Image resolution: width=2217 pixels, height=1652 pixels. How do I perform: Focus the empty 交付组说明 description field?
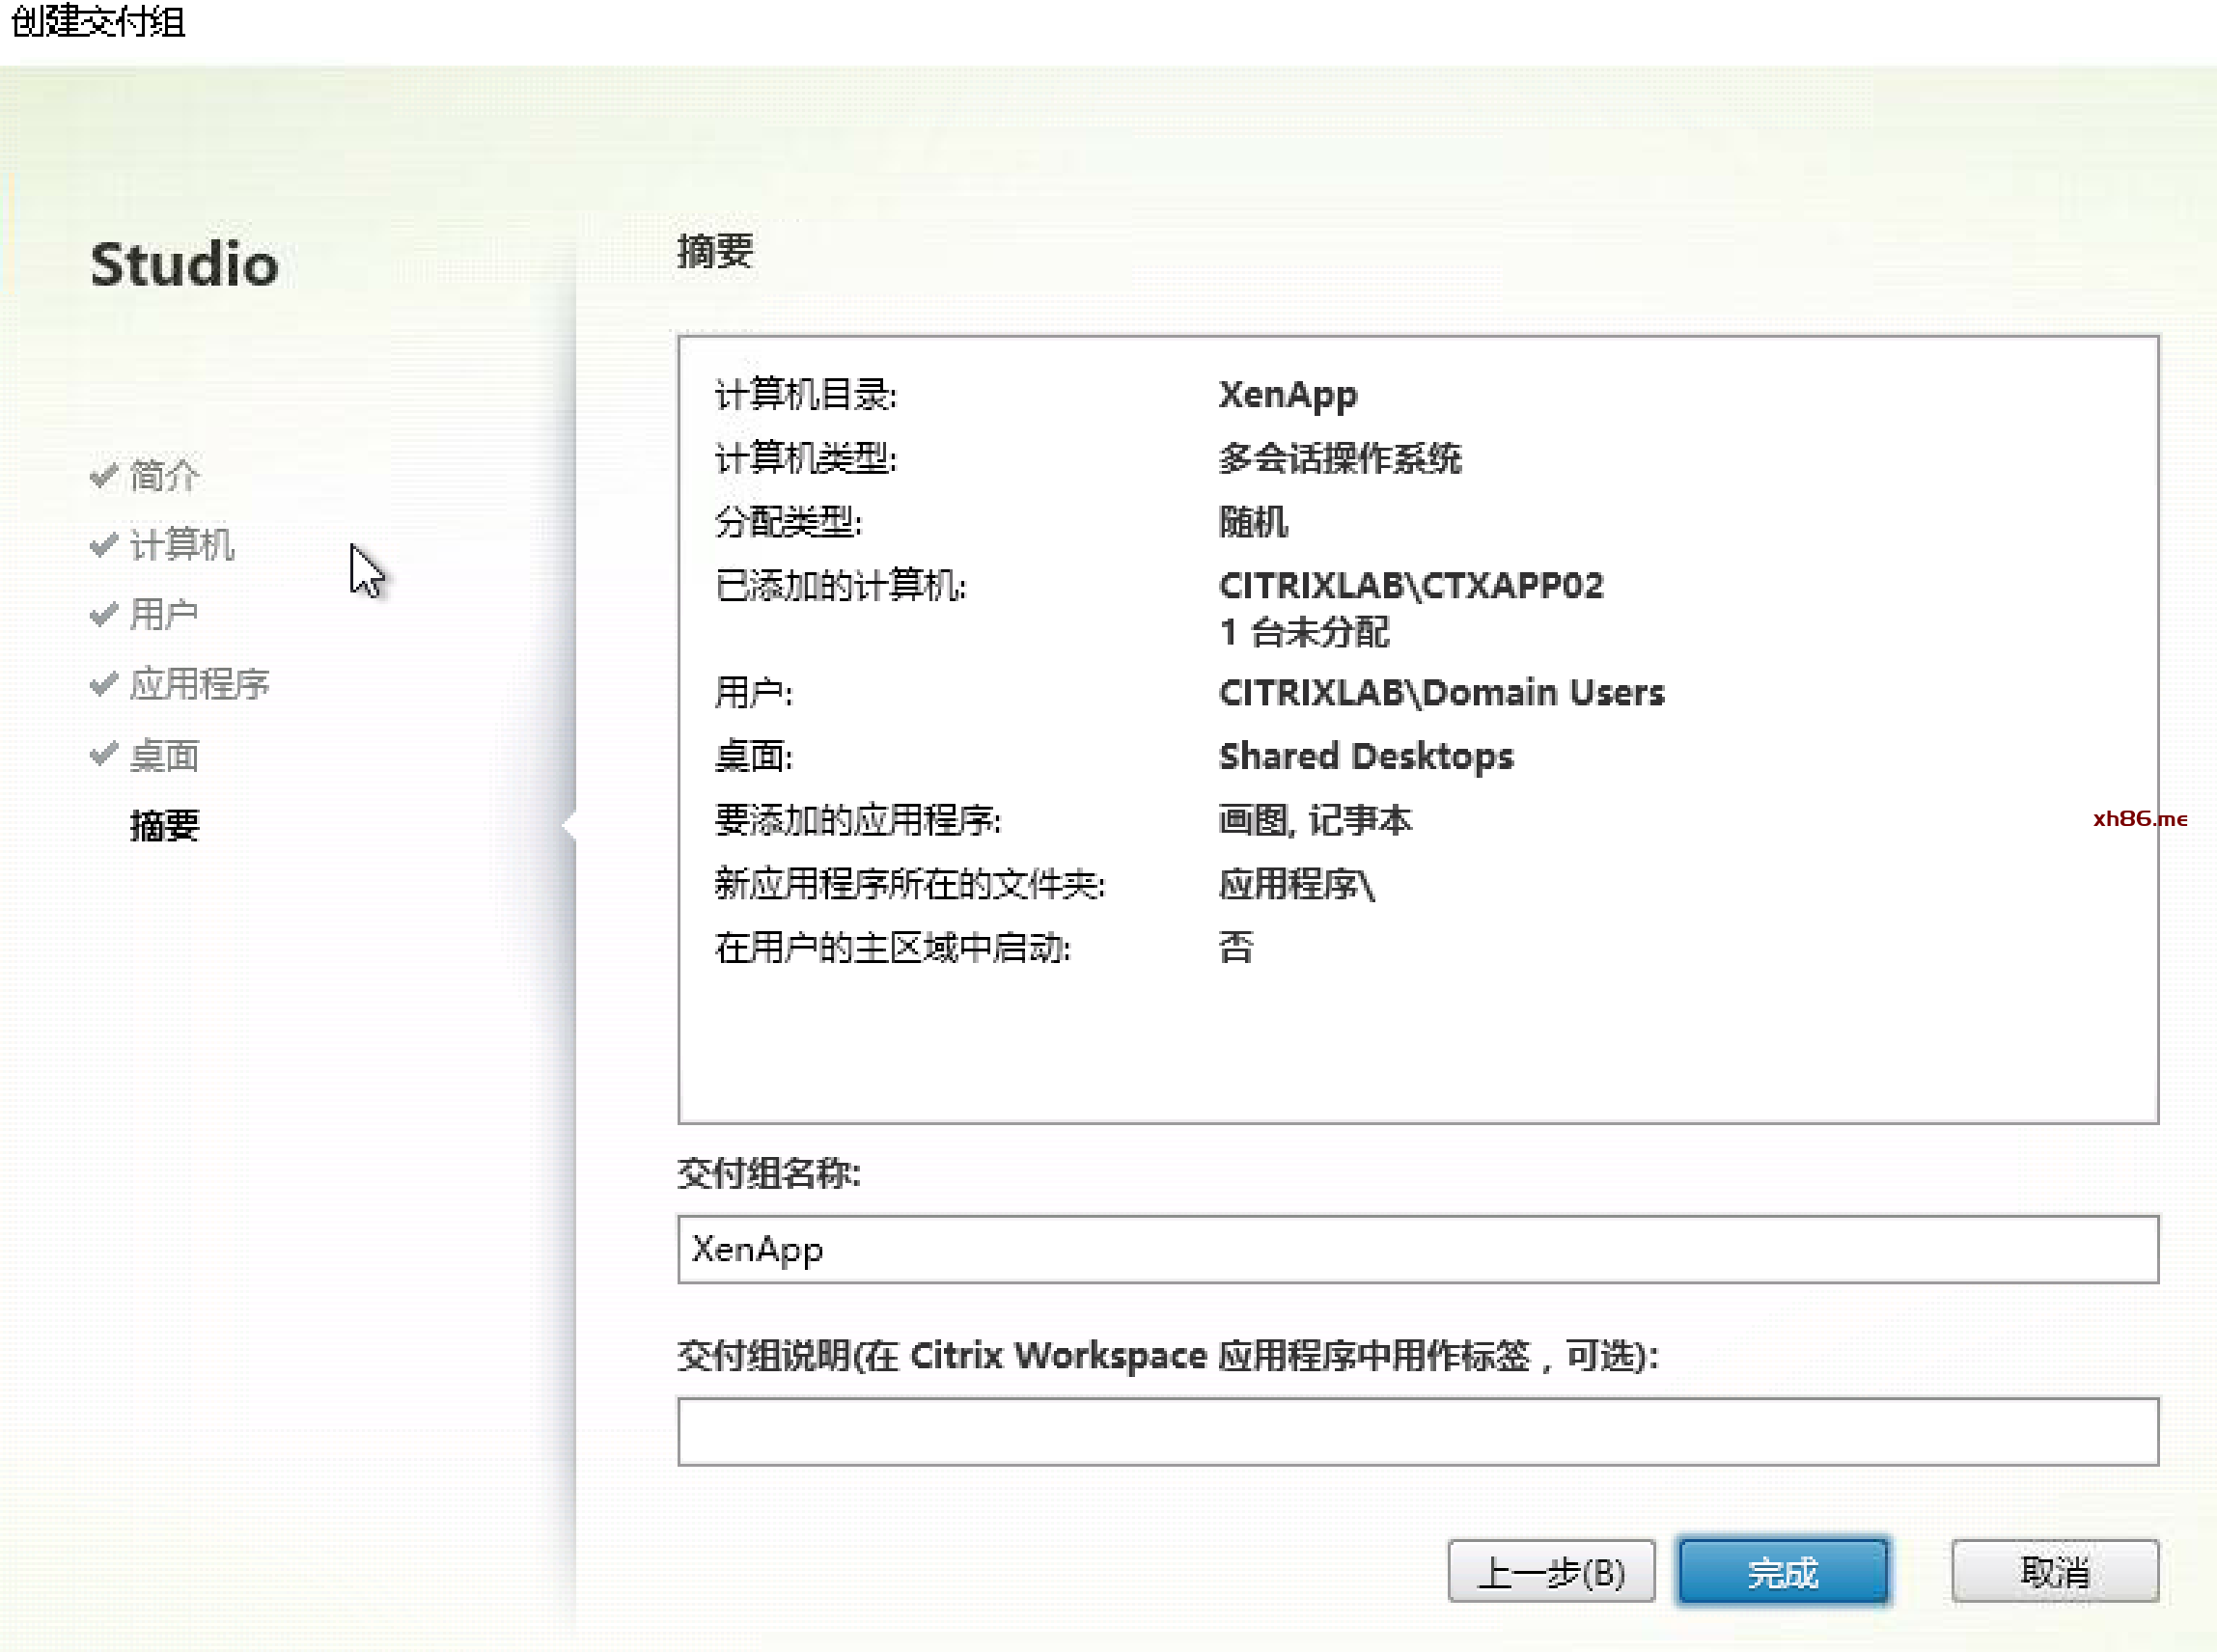coord(1417,1432)
